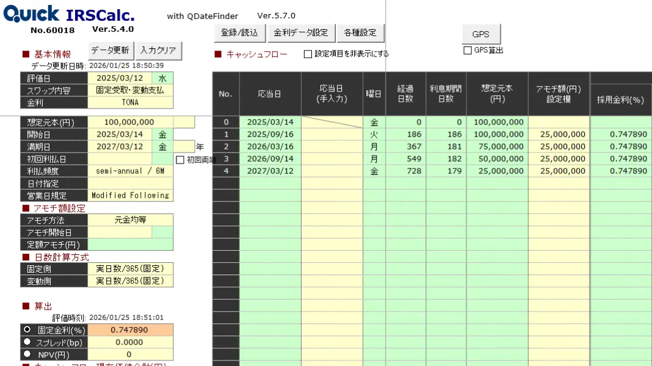
Task: Open 営業日規定 Modified Following field
Action: (x=130, y=195)
